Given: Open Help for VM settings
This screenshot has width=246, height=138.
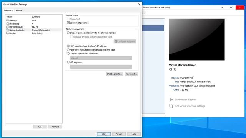Looking at the screenshot, I should [134, 134].
